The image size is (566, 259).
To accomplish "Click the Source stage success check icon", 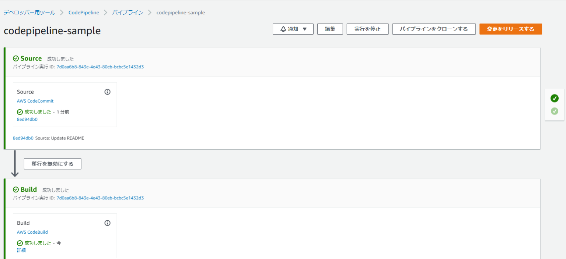I will point(16,58).
